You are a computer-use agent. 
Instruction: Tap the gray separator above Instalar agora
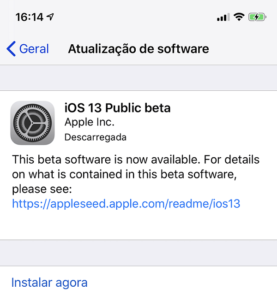(x=138, y=253)
